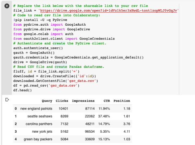Click the clicks value 7132
The width and height of the screenshot is (195, 145).
pos(64,124)
